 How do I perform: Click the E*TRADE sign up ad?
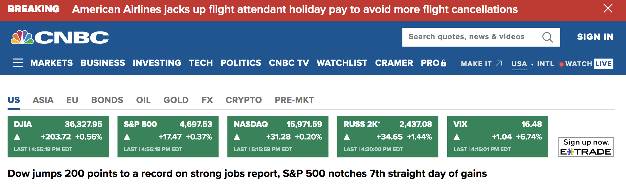pos(586,147)
